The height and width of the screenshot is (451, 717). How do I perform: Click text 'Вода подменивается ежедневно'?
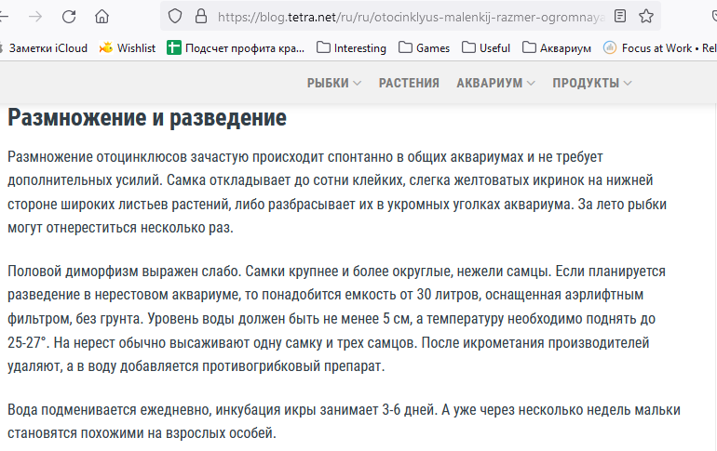tap(109, 410)
